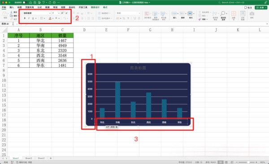Toggle the AutoSave switch in title bar

(x=25, y=2)
